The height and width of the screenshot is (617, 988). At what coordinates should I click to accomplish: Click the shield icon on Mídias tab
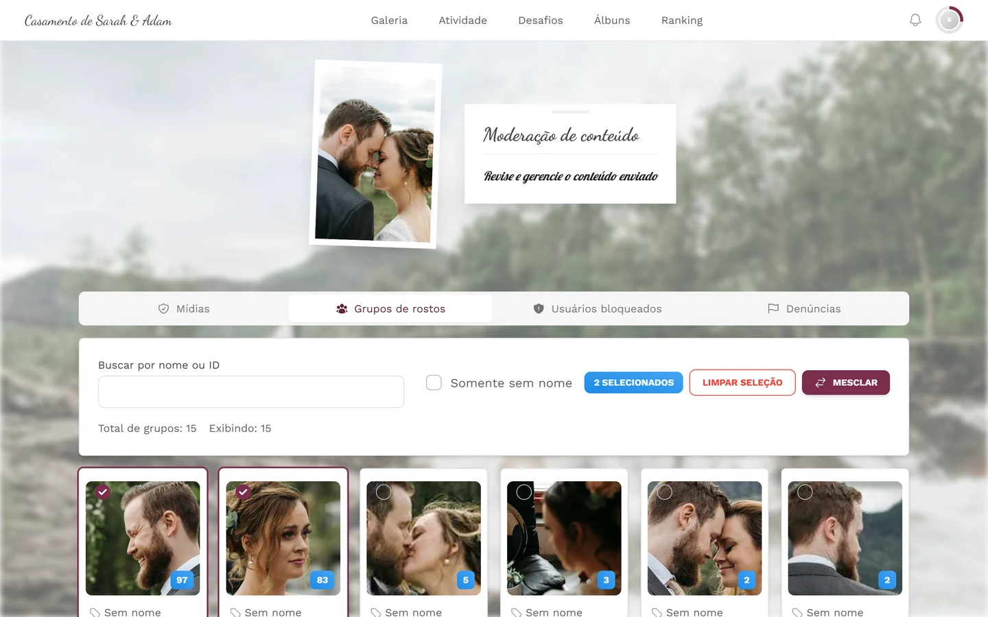click(x=163, y=308)
